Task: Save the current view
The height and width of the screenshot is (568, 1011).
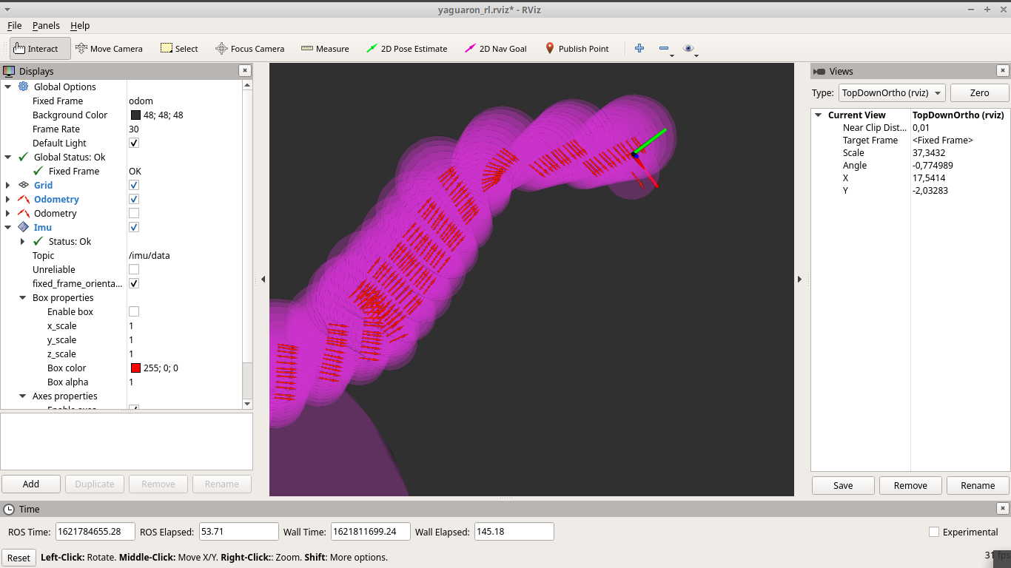Action: coord(843,485)
